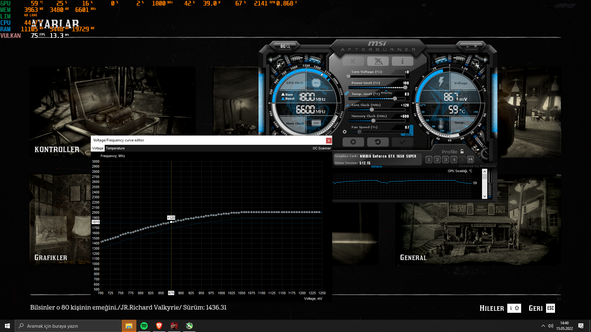Image resolution: width=591 pixels, height=332 pixels.
Task: Click the taskbar search box
Action: pyautogui.click(x=68, y=326)
